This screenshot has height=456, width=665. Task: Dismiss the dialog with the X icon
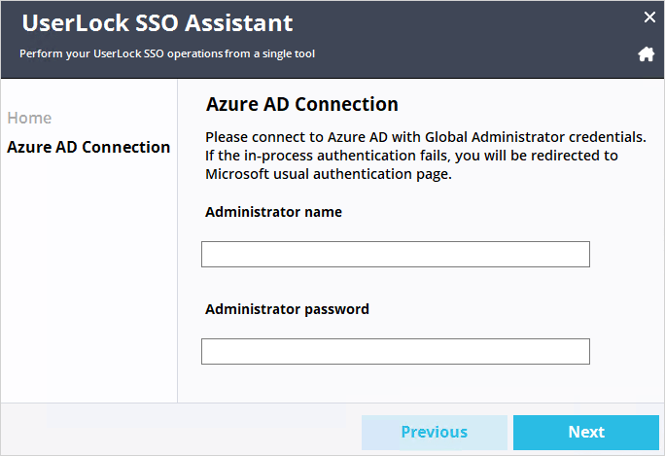[649, 17]
